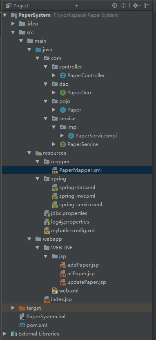Select the com package label

pos(56,58)
